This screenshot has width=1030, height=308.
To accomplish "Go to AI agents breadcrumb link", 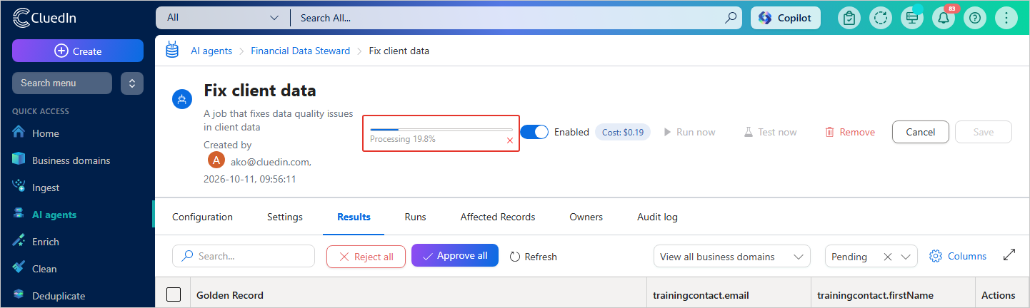I will click(211, 51).
